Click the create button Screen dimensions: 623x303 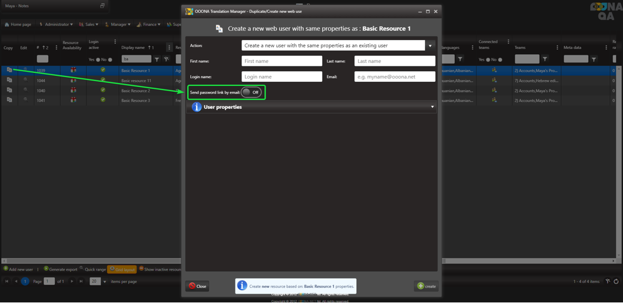(x=426, y=286)
